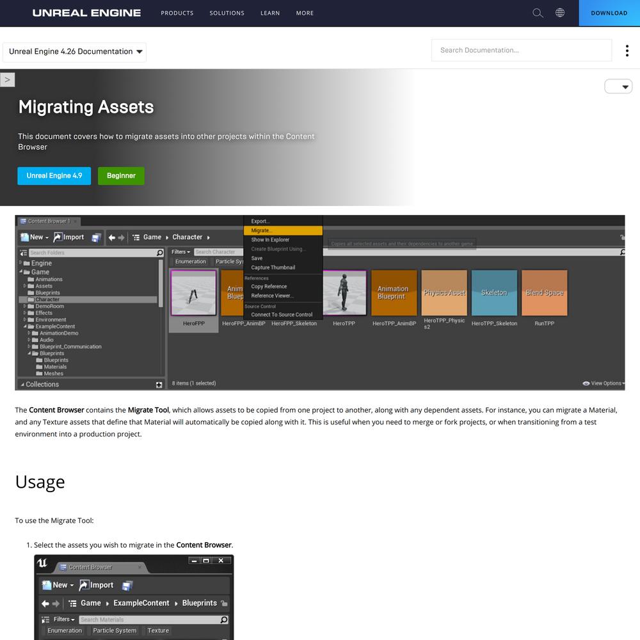Click the 'To use the Migrate Tool:' text
This screenshot has height=640, width=640.
tap(54, 520)
